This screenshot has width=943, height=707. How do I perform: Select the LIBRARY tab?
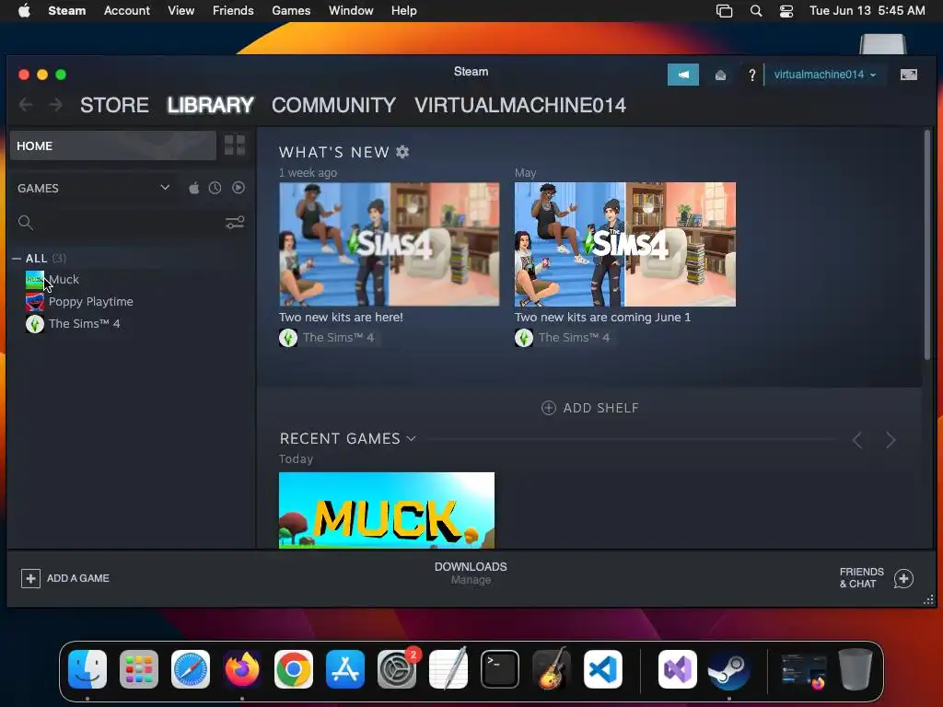click(211, 105)
